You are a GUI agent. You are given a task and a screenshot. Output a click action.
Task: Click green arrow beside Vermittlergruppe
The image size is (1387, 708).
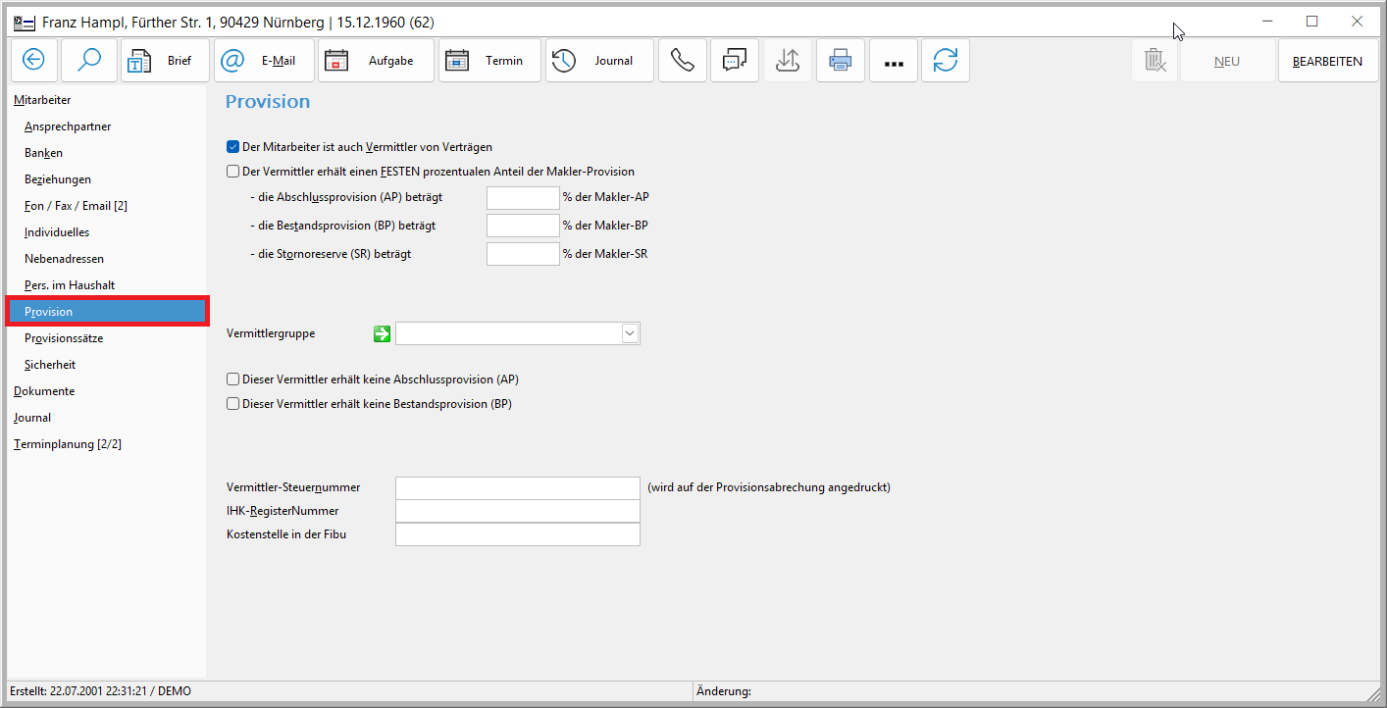[382, 334]
